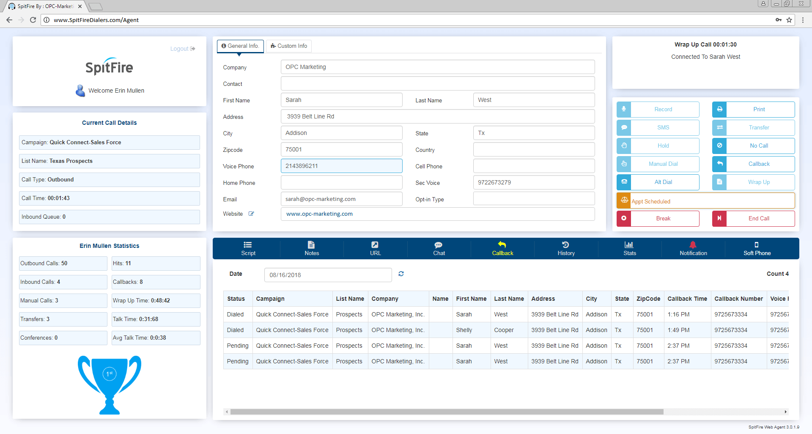Open the Stats tab
Screen dimensions: 812x434
[630, 249]
